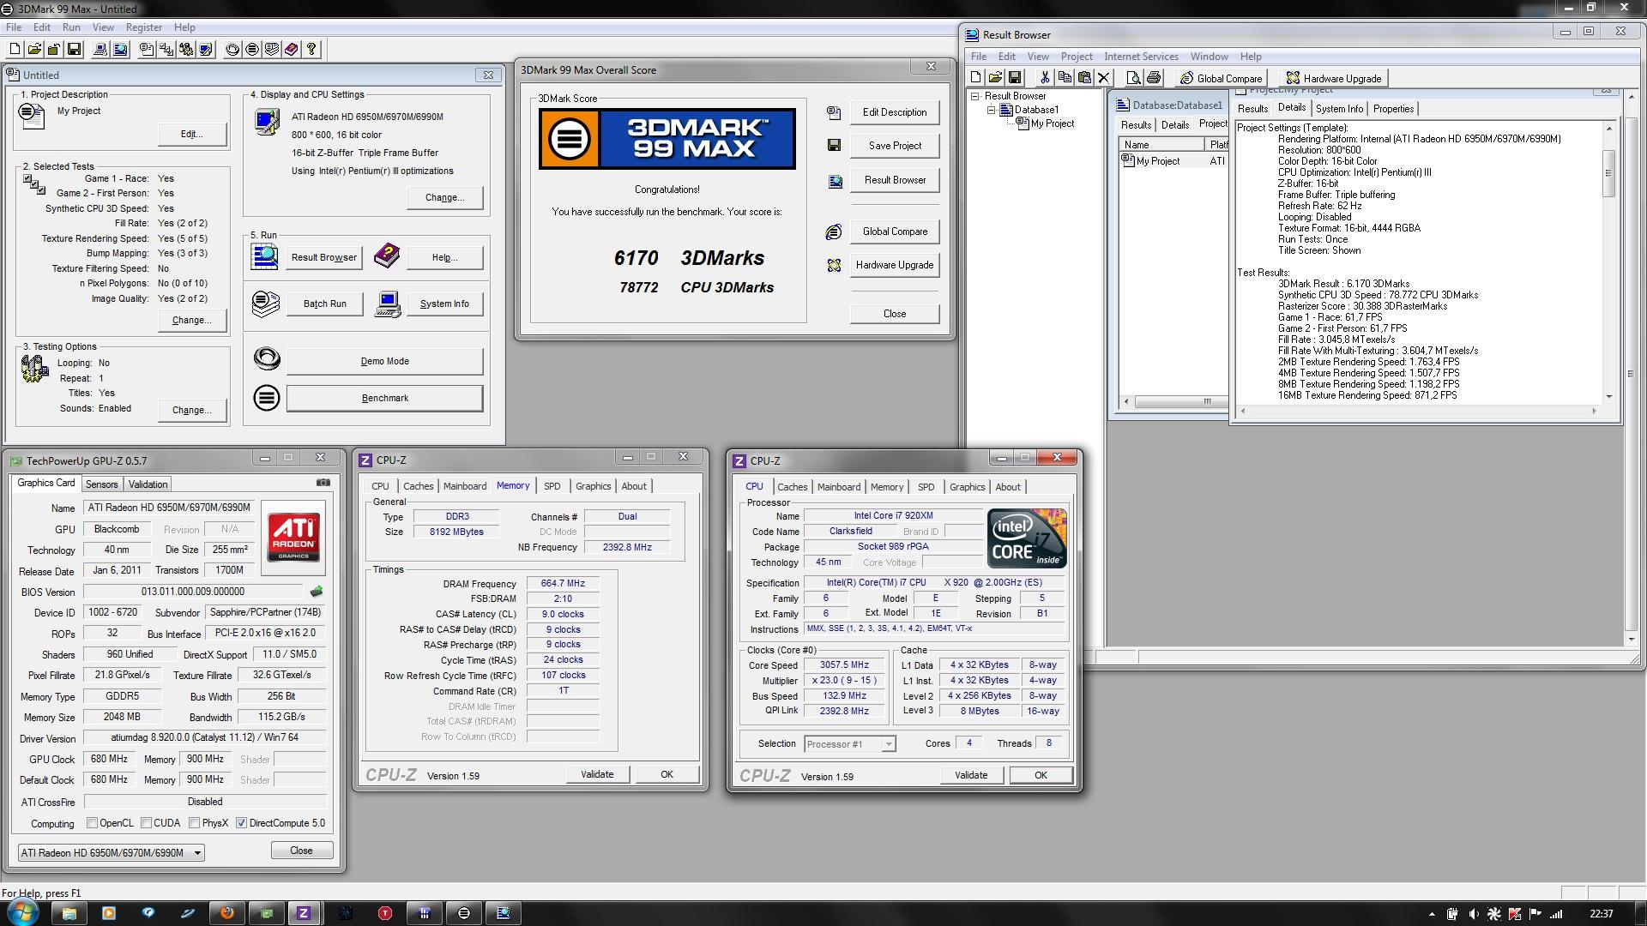This screenshot has width=1647, height=926.
Task: Uncheck DirectCompute 5.0 checkbox in GPU-Z
Action: [x=242, y=823]
